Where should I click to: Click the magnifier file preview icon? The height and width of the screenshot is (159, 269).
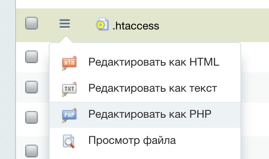[x=69, y=141]
